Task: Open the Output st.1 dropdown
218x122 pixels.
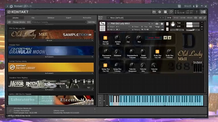Action: [129, 27]
